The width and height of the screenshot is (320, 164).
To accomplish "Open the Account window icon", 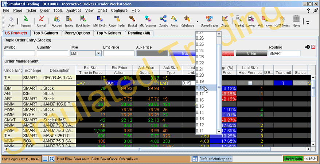I will point(57,21).
